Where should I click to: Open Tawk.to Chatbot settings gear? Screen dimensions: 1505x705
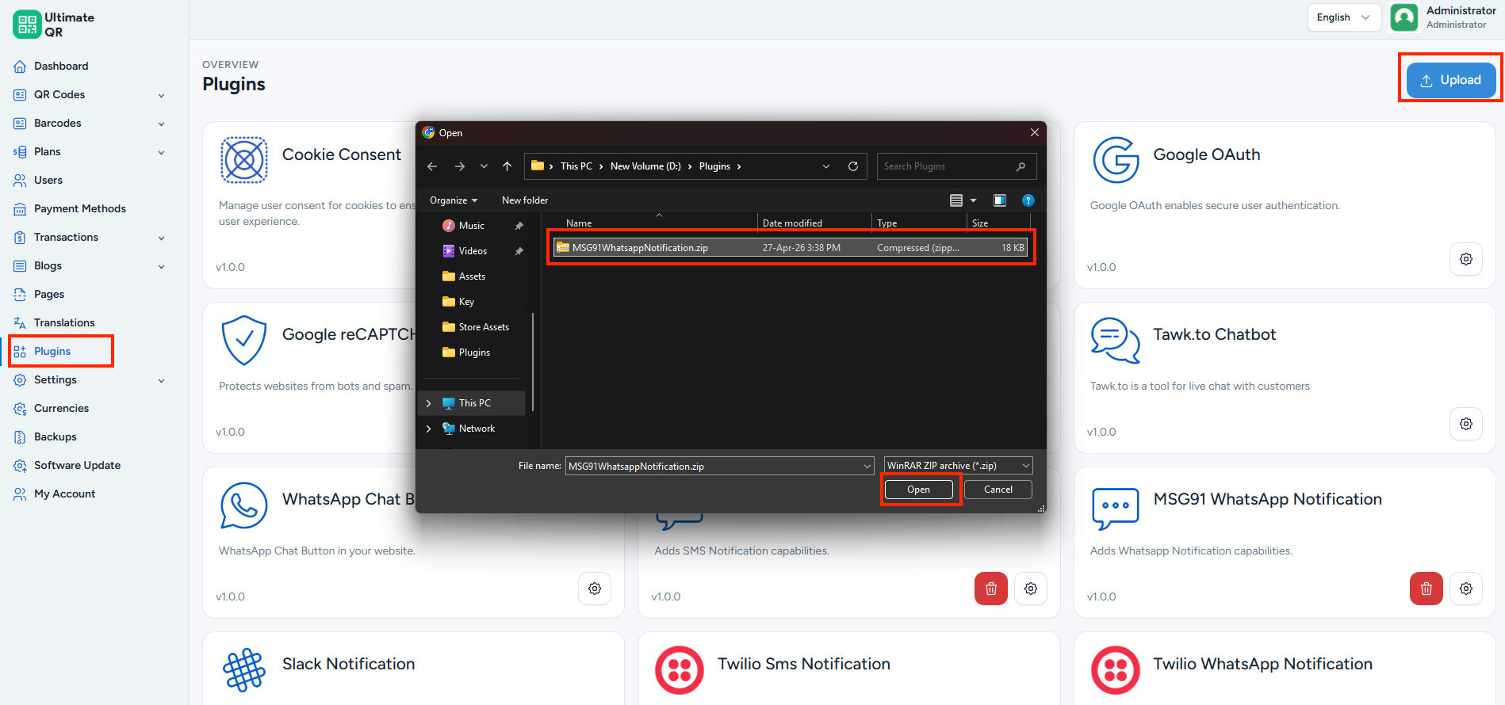coord(1466,424)
